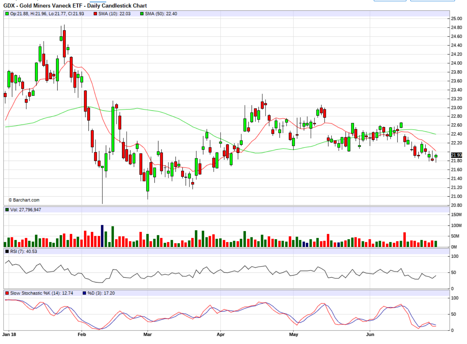This screenshot has width=467, height=344.
Task: Click the green SMA (50) legend square
Action: tap(142, 14)
